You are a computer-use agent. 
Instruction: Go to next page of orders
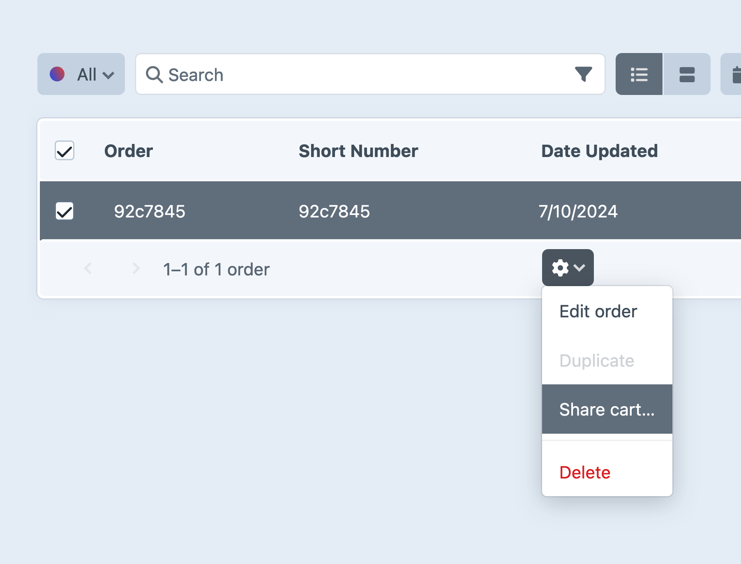(136, 268)
